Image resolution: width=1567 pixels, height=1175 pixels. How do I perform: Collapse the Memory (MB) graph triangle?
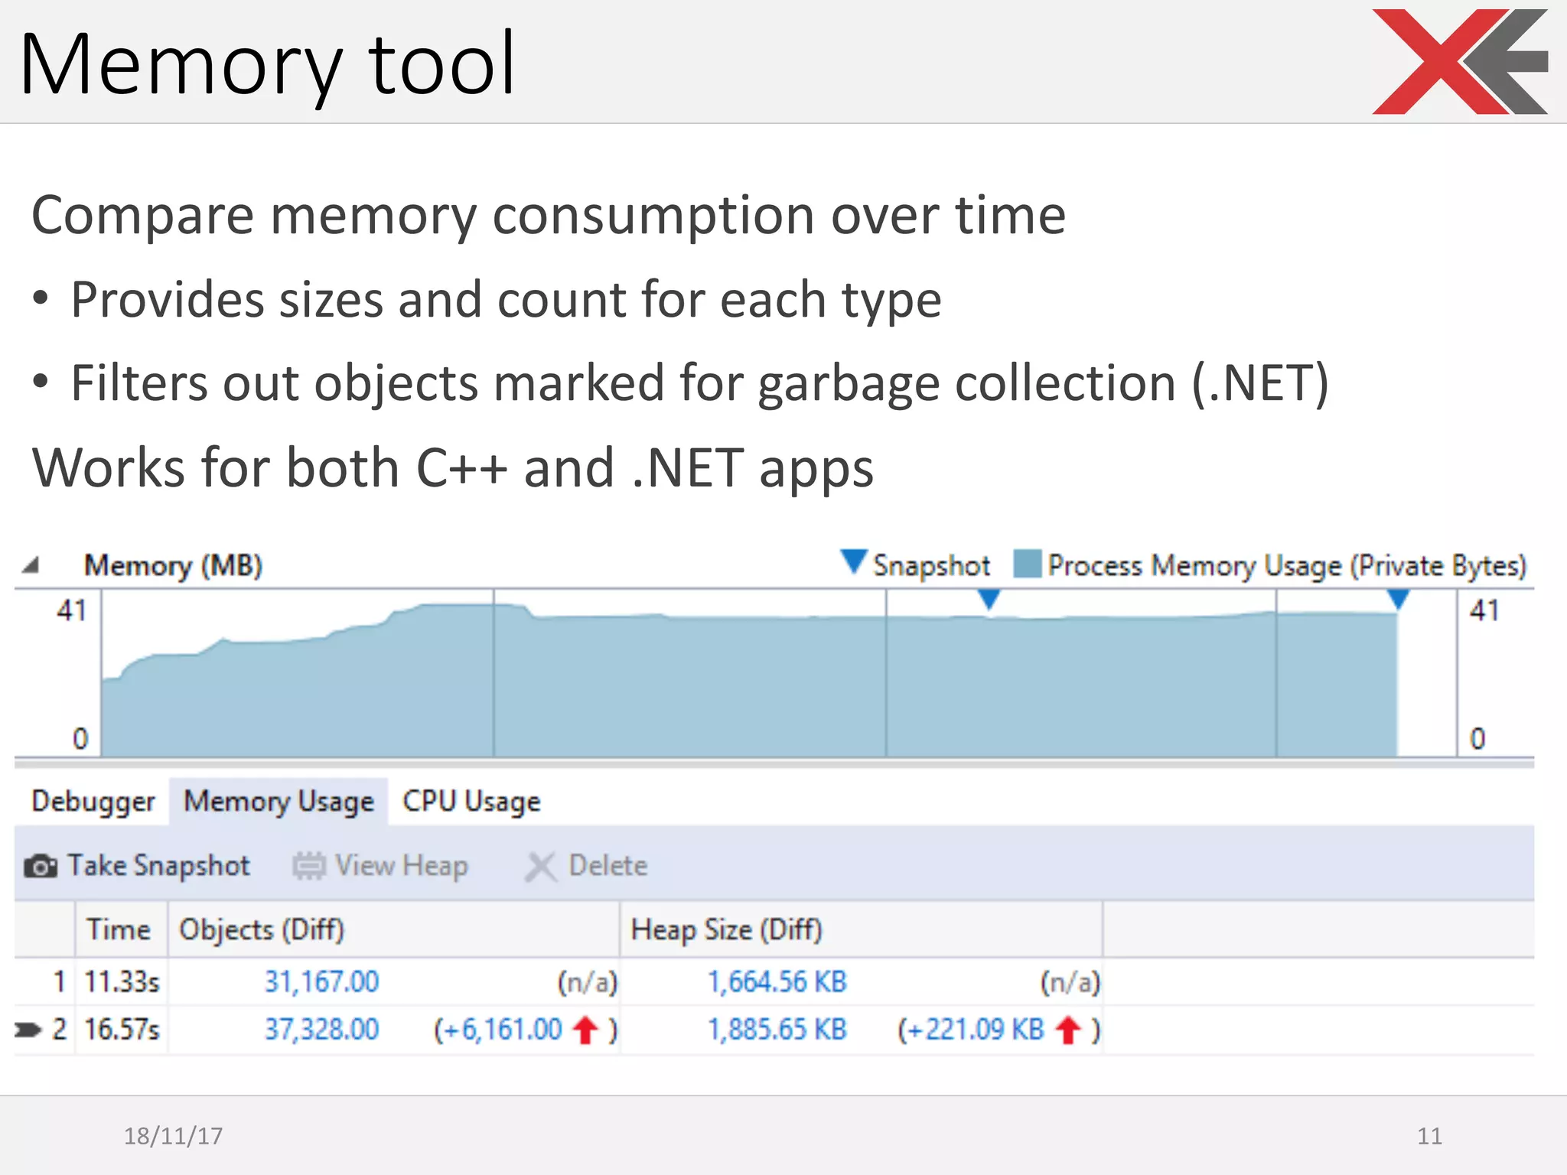tap(31, 566)
